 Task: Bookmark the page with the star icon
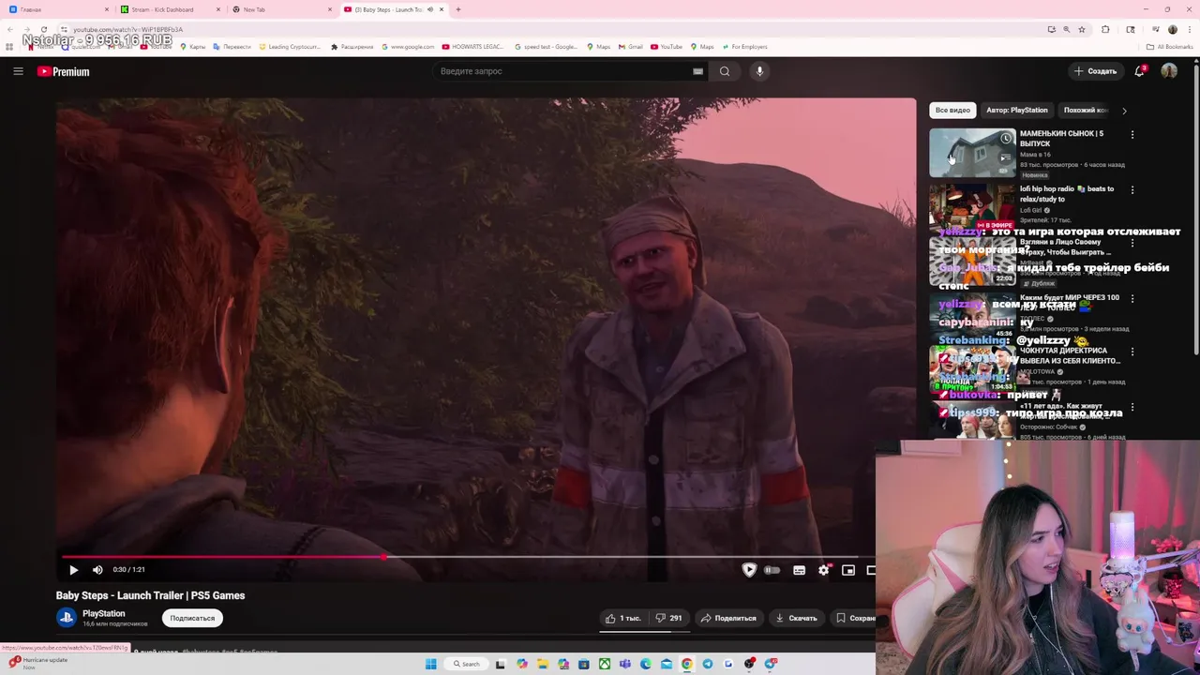click(x=1082, y=29)
